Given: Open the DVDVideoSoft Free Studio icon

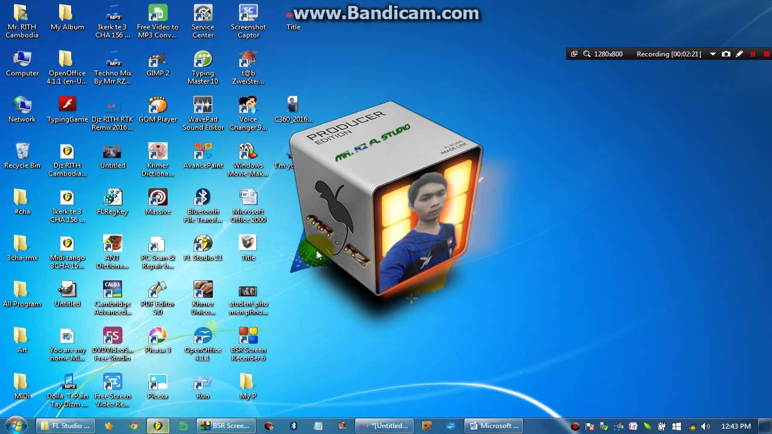Looking at the screenshot, I should click(112, 345).
